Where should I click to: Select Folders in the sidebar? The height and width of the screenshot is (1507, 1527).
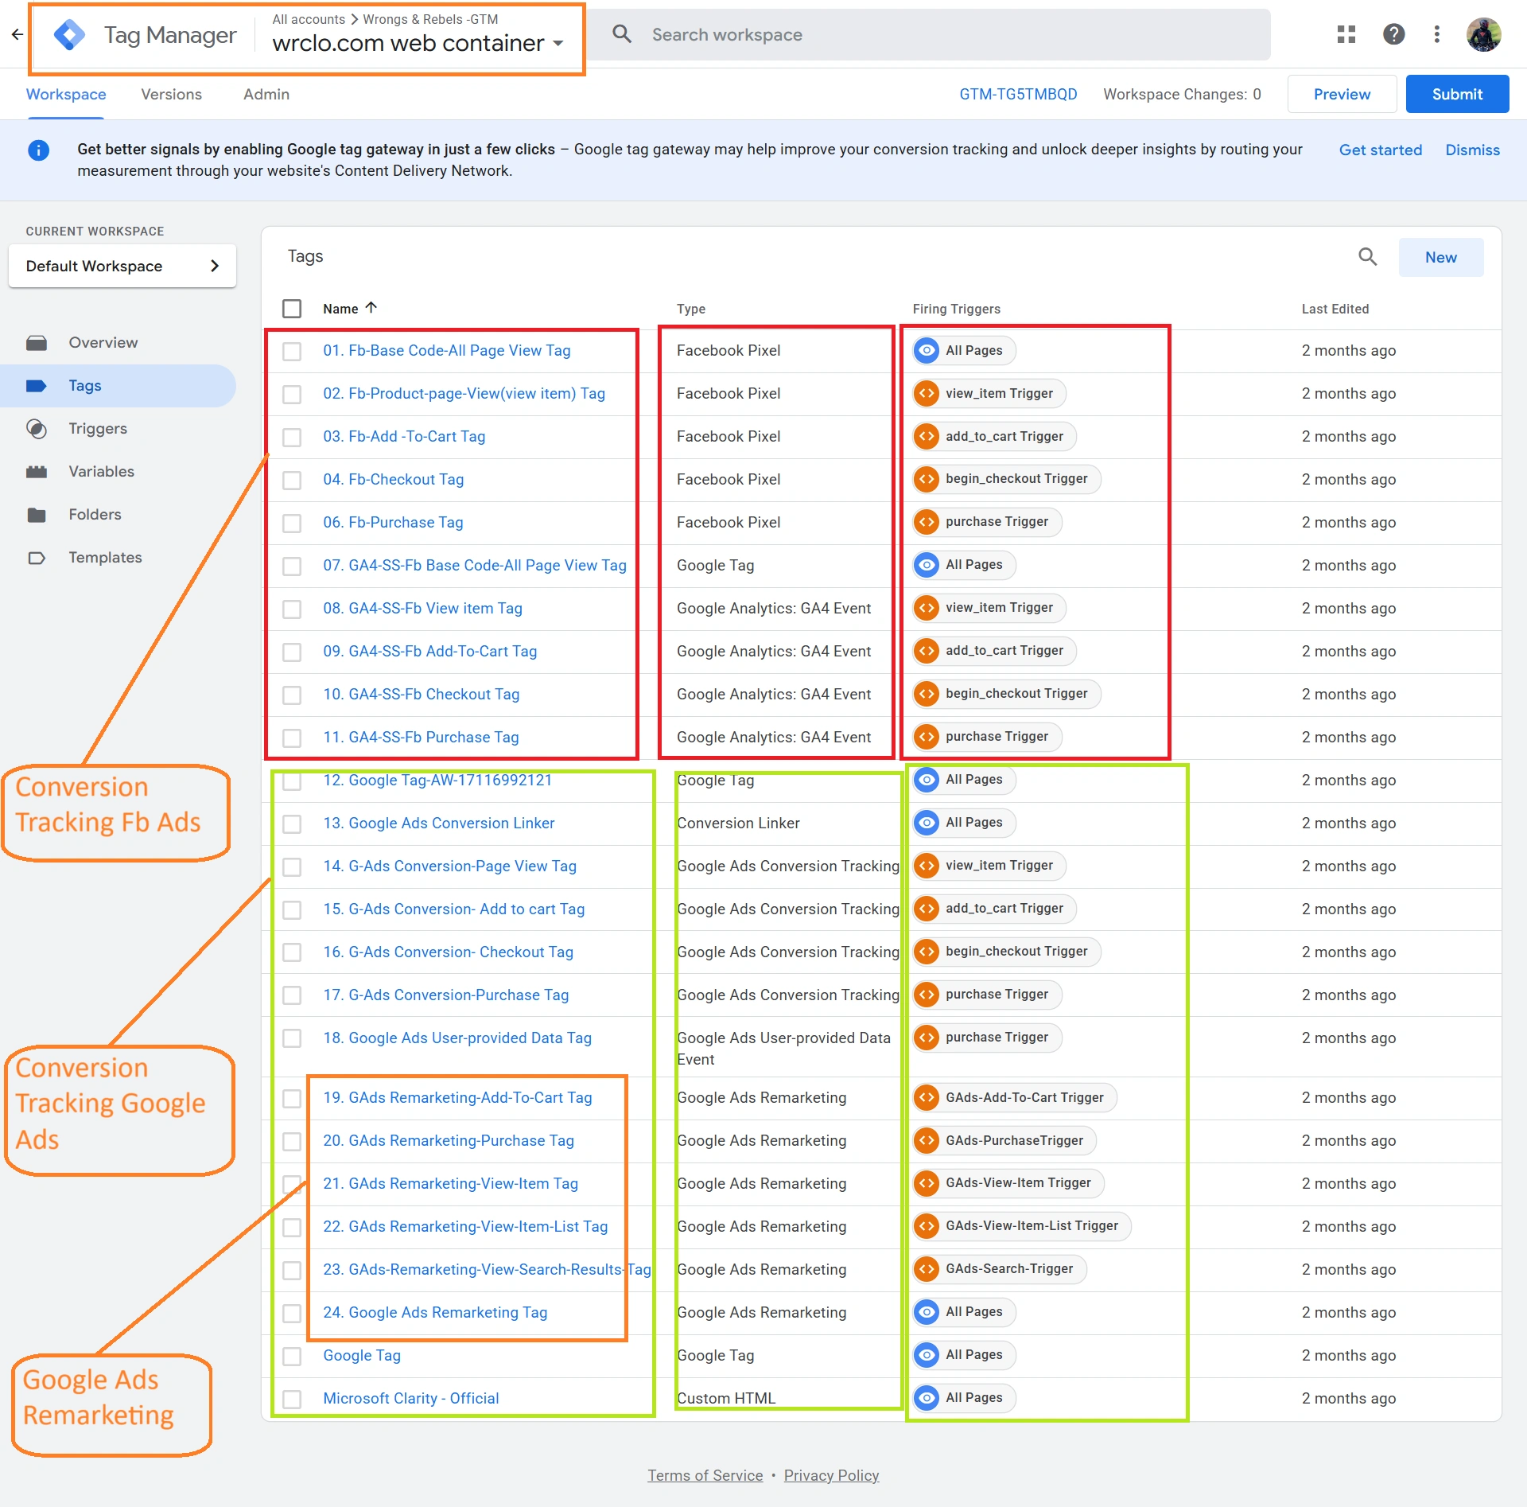click(95, 514)
